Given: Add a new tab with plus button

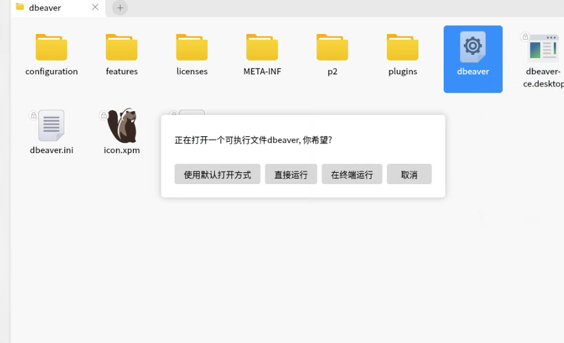Looking at the screenshot, I should [120, 8].
